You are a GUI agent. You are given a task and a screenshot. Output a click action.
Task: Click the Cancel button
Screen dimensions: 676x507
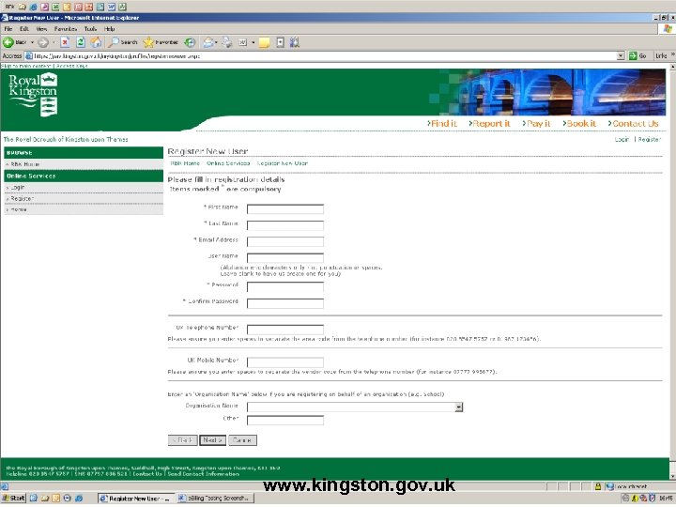coord(242,440)
